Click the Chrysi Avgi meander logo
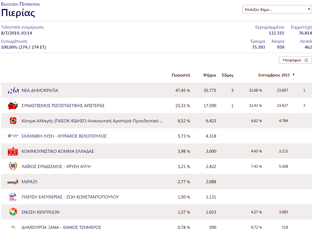The image size is (312, 234). 13,166
